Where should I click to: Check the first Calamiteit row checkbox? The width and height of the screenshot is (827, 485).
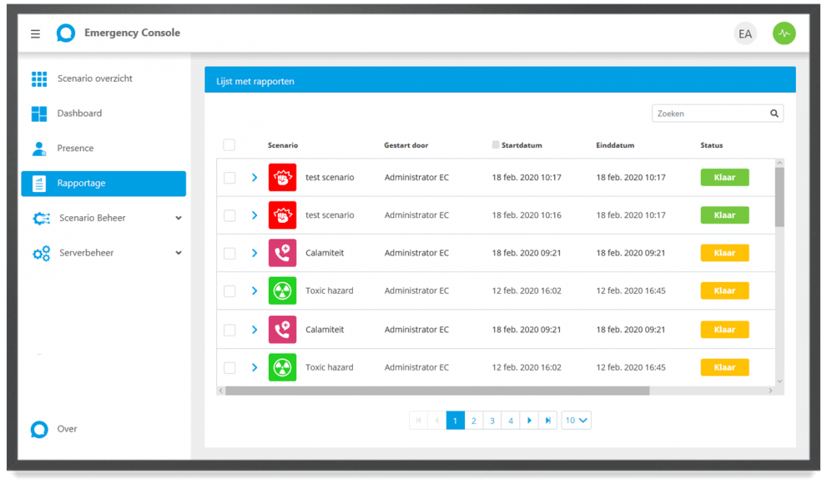coord(229,253)
